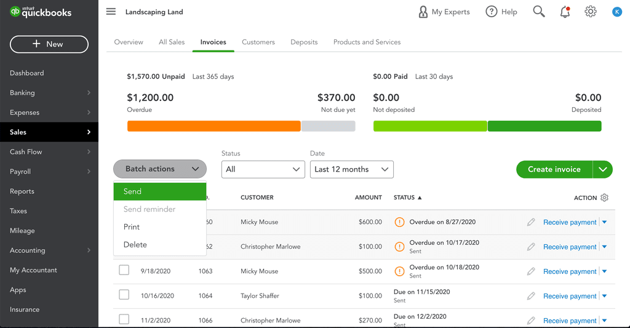Open My Experts person icon
This screenshot has width=630, height=328.
coord(423,12)
